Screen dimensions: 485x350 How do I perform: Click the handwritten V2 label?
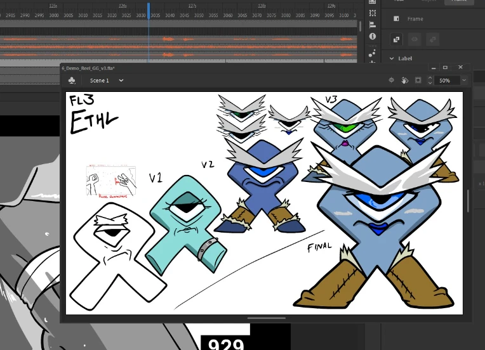pos(208,164)
